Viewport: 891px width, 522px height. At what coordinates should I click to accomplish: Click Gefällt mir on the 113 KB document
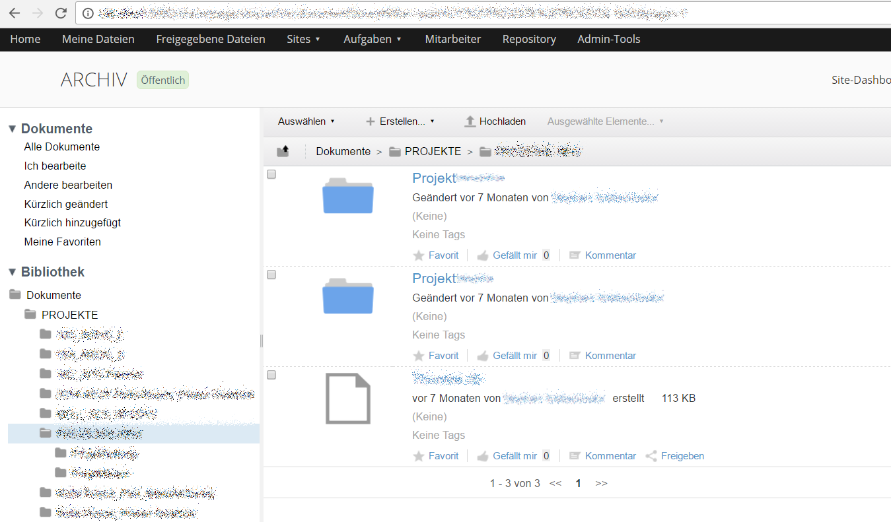pos(509,455)
